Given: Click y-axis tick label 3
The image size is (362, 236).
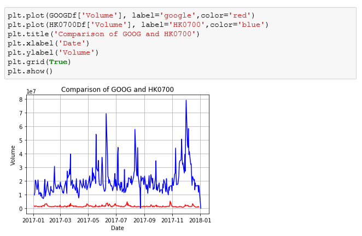Looking at the screenshot, I should point(21,168).
